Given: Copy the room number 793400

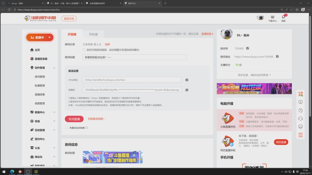Looking at the screenshot, I should [248, 48].
